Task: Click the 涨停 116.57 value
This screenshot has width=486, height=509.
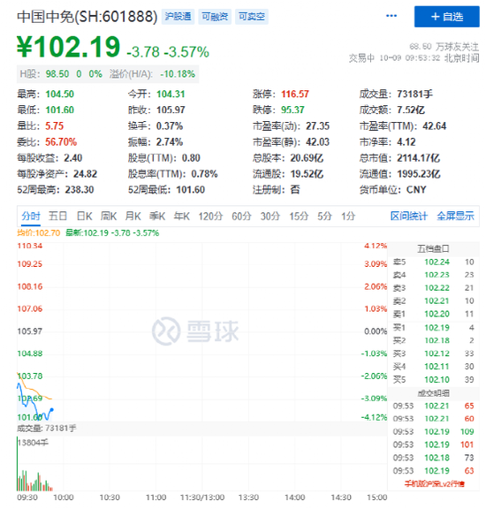Action: pyautogui.click(x=295, y=94)
